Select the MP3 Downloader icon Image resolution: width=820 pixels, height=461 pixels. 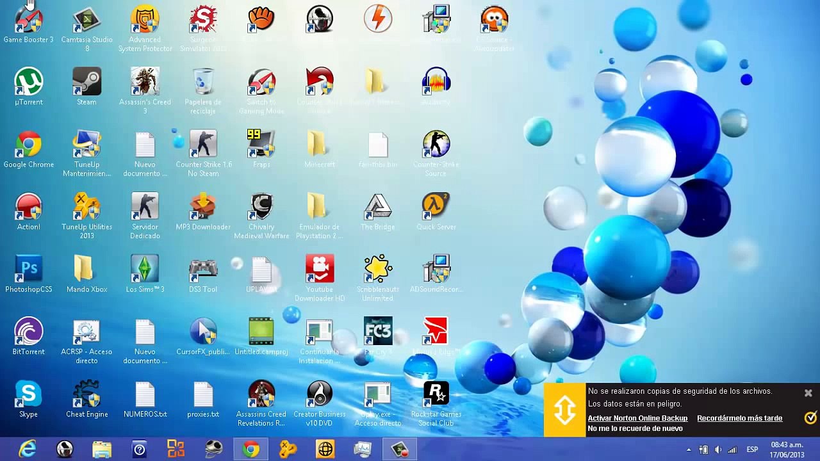click(x=203, y=211)
